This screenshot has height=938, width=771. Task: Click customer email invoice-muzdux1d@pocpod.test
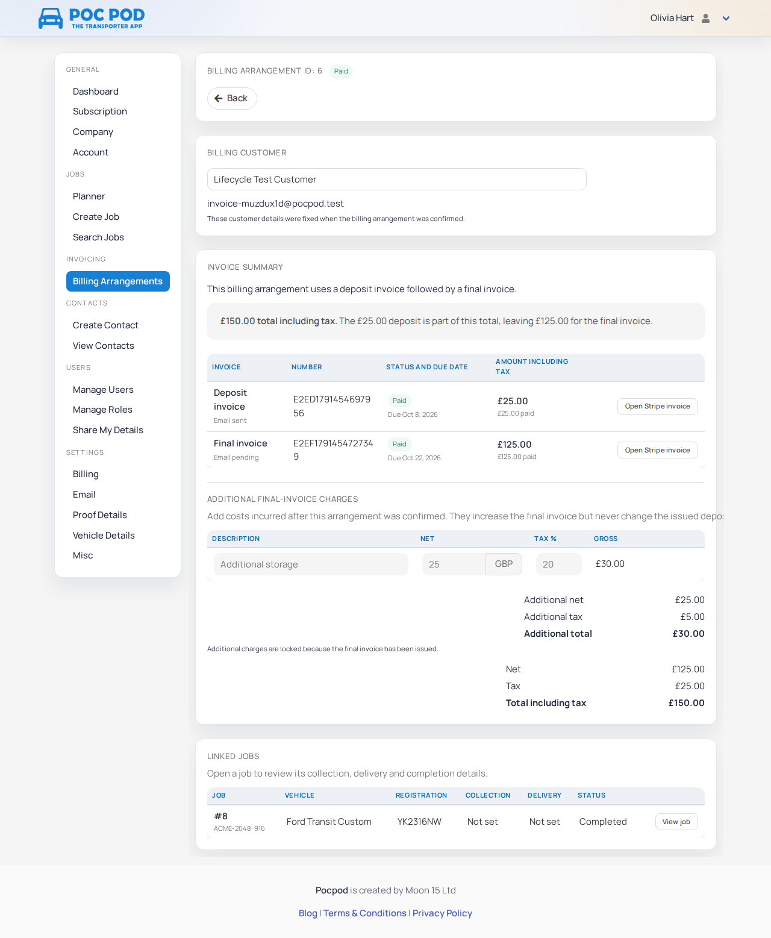(275, 204)
